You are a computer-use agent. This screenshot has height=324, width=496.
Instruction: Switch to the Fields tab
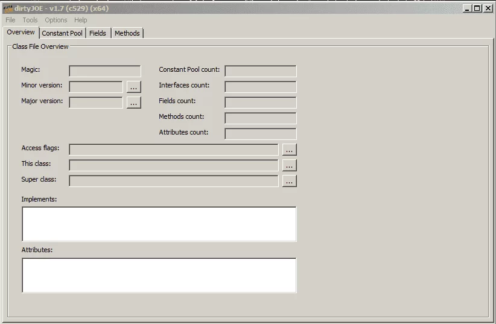(x=98, y=33)
